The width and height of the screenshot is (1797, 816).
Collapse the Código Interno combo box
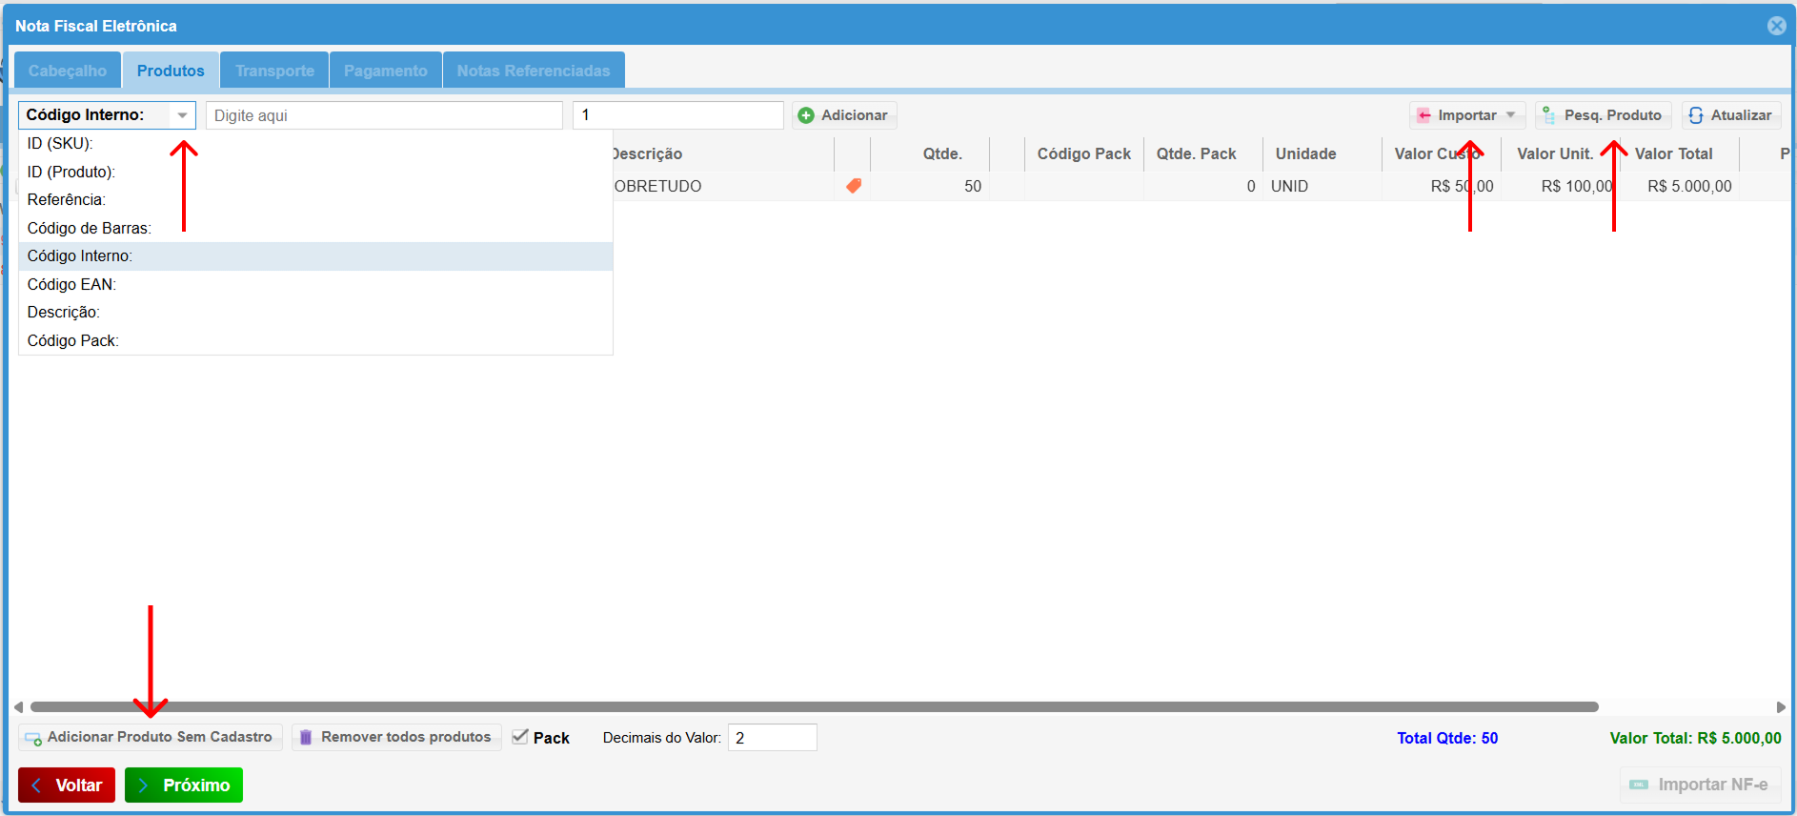tap(182, 115)
